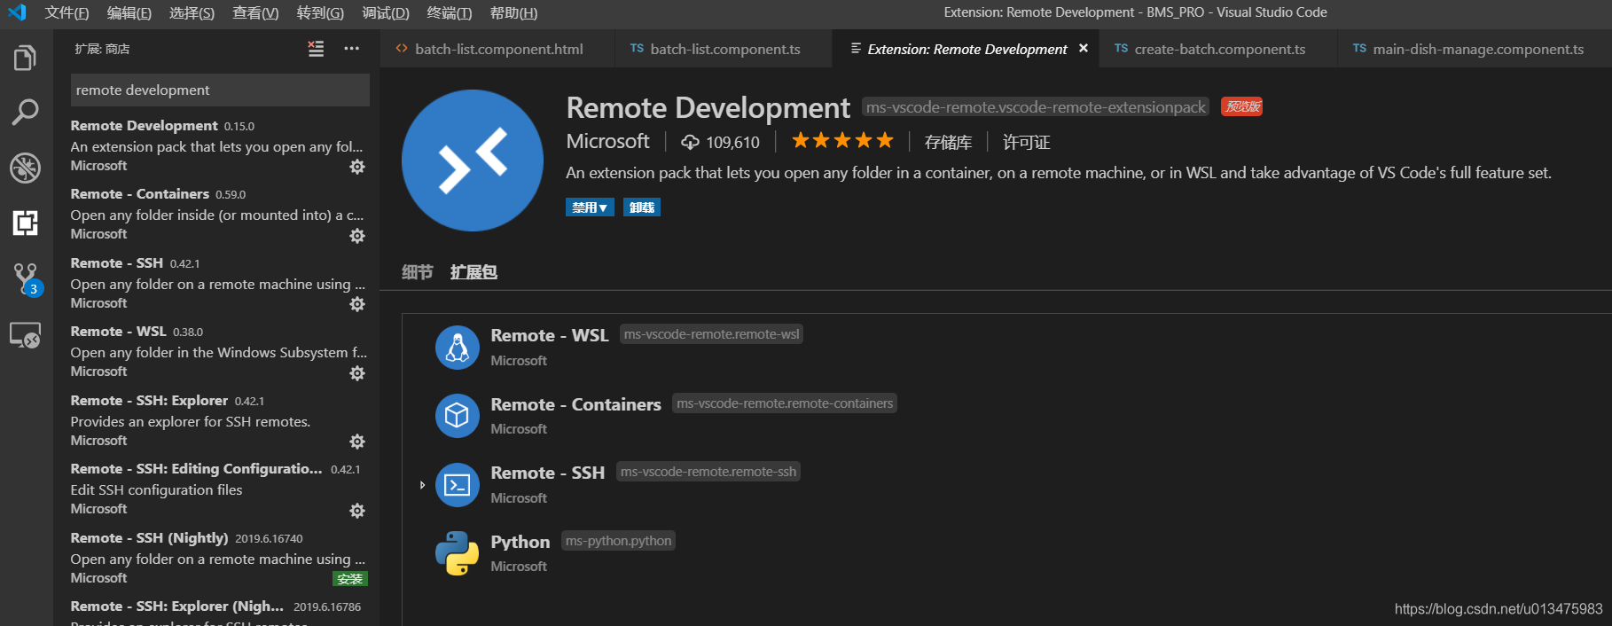Click the ms-vscode-remote.remote-ssh identifier label
The image size is (1612, 626).
pyautogui.click(x=708, y=472)
